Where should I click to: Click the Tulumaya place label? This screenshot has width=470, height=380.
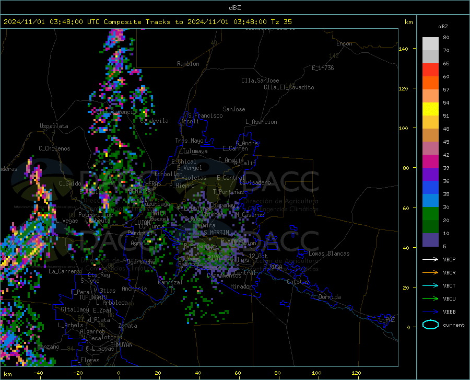pos(195,151)
